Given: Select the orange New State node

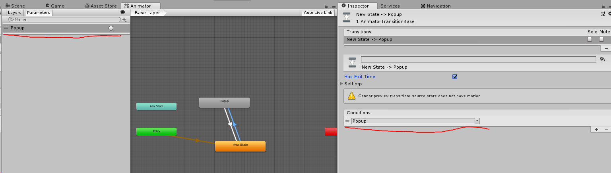Looking at the screenshot, I should [240, 146].
